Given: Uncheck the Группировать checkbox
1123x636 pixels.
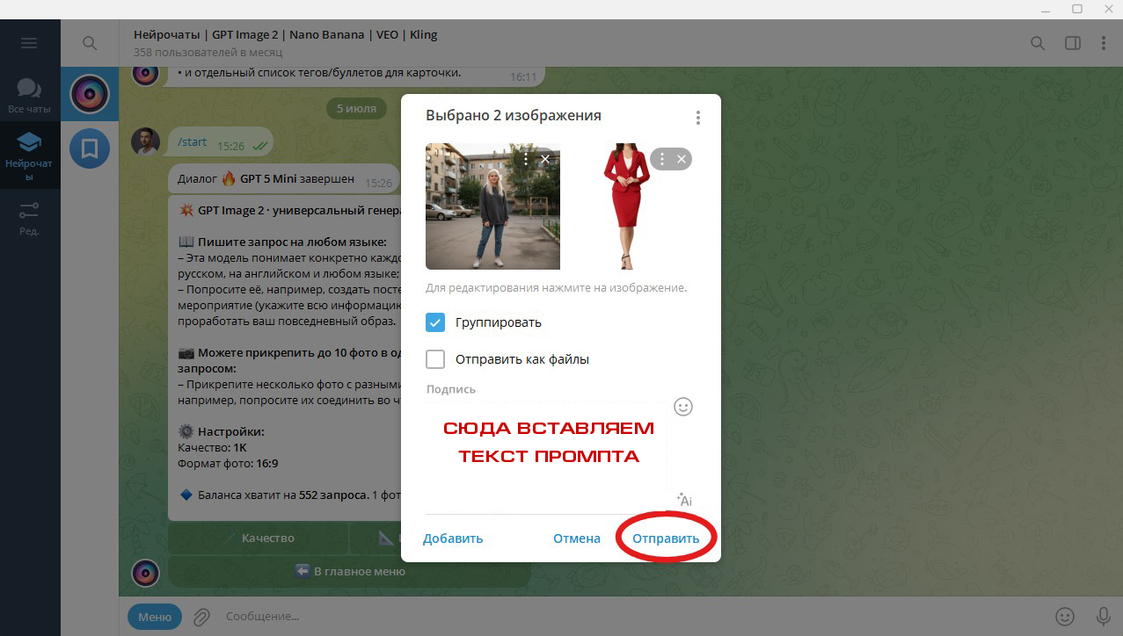Looking at the screenshot, I should coord(435,322).
